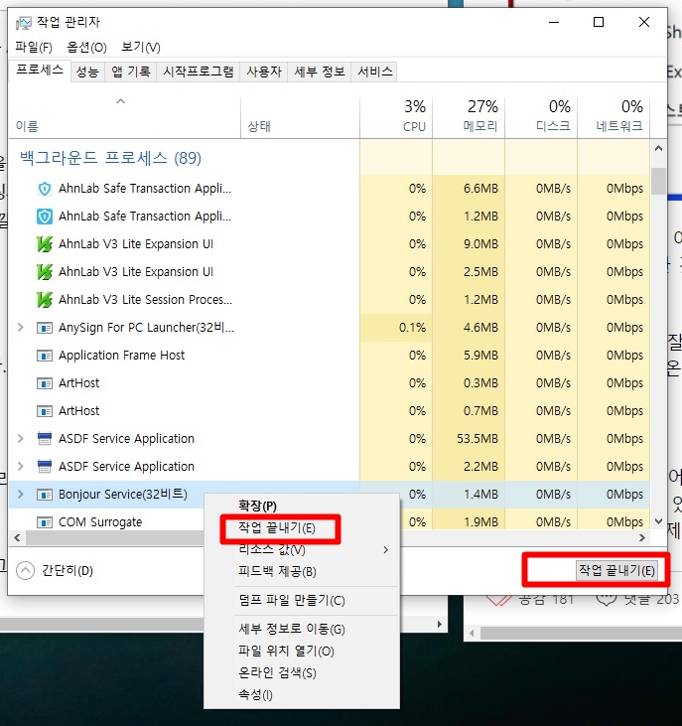Expand AnySign For PC Launcher process
682x726 pixels.
click(21, 328)
